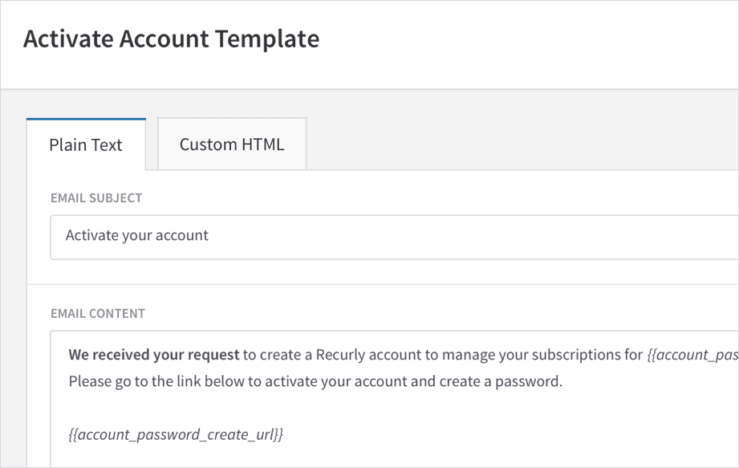The height and width of the screenshot is (468, 739).
Task: Click the end of the subject input field
Action: [706, 237]
